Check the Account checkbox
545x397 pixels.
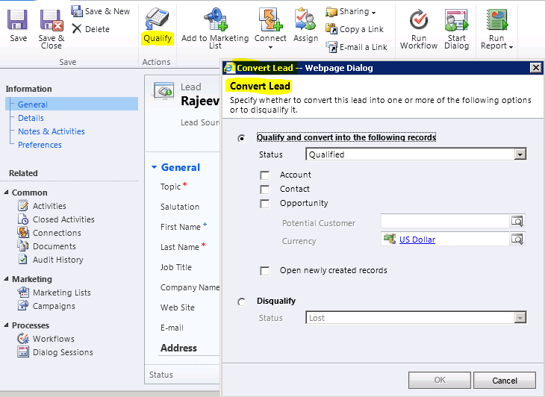click(x=264, y=175)
